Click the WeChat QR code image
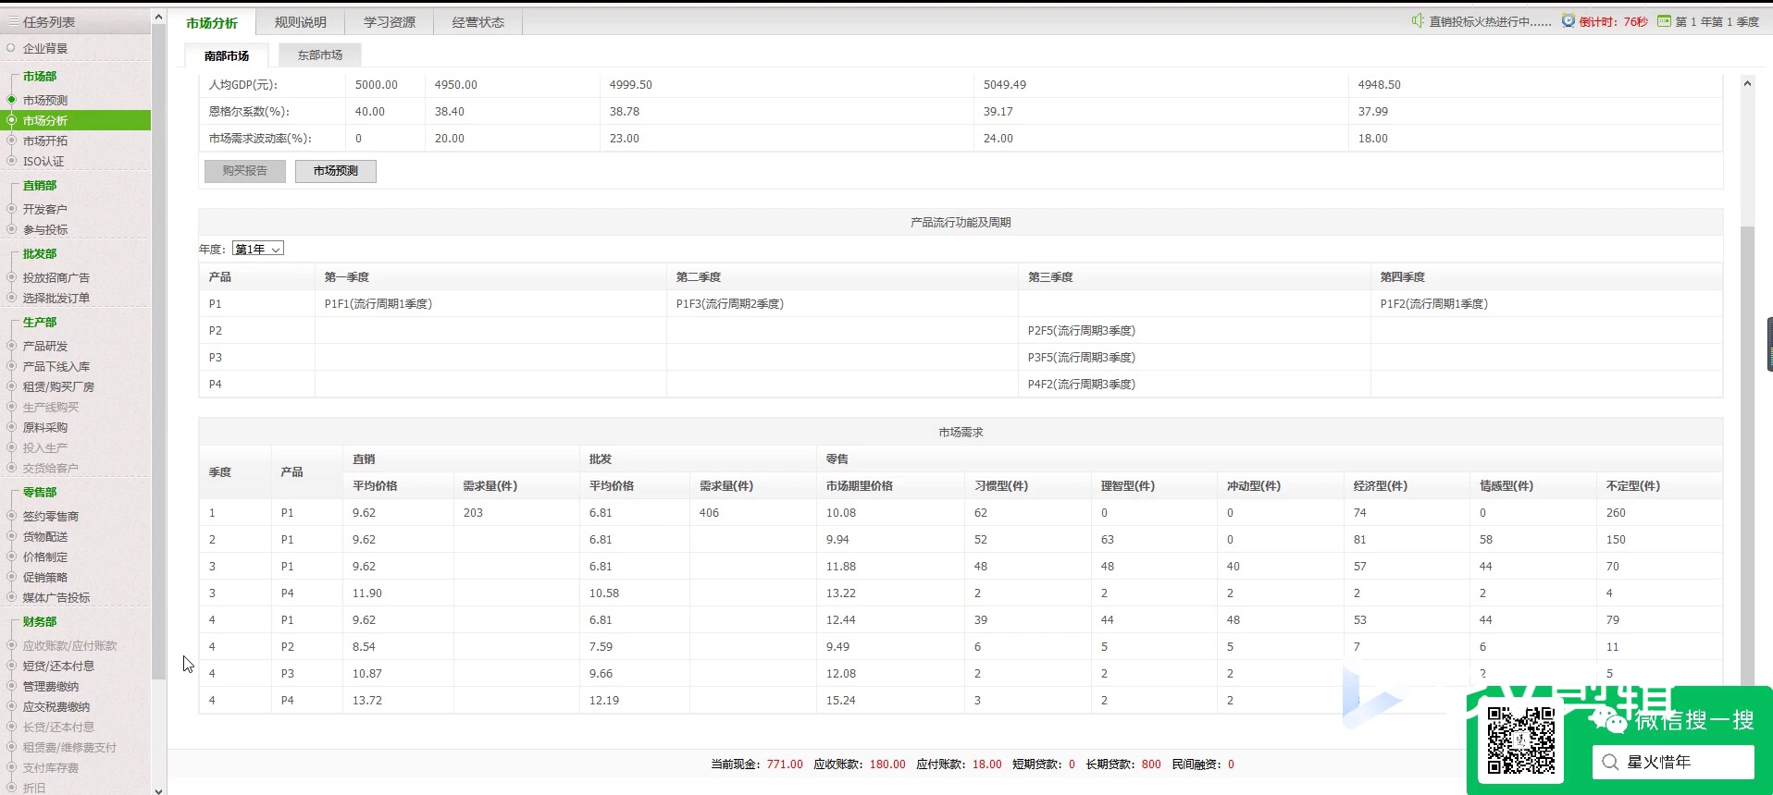The image size is (1773, 795). click(1520, 740)
